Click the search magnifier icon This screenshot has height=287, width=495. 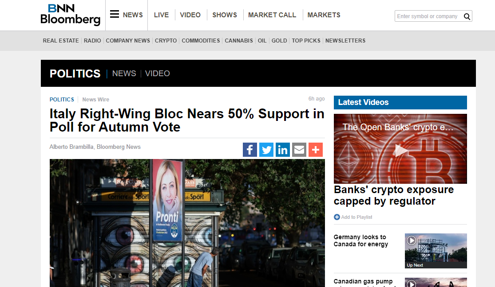[467, 16]
